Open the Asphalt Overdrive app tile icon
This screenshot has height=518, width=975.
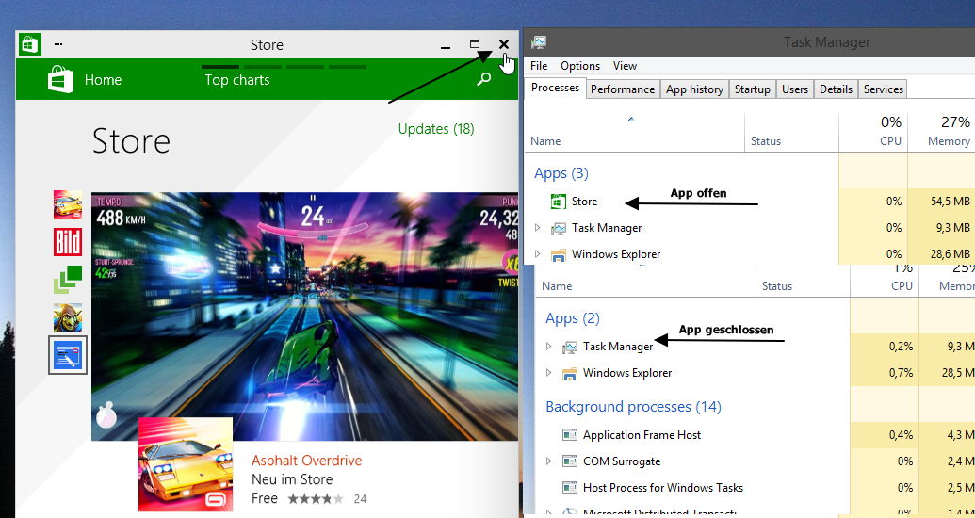point(186,464)
